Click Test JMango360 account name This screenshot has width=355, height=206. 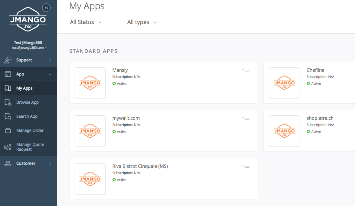pos(28,43)
